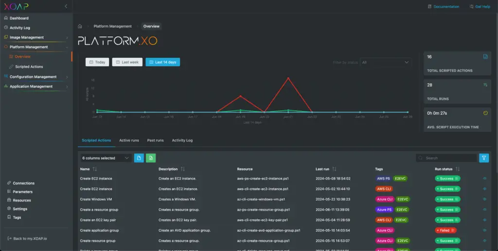
Task: View the Create an EC2 key pair row eye icon
Action: click(485, 220)
